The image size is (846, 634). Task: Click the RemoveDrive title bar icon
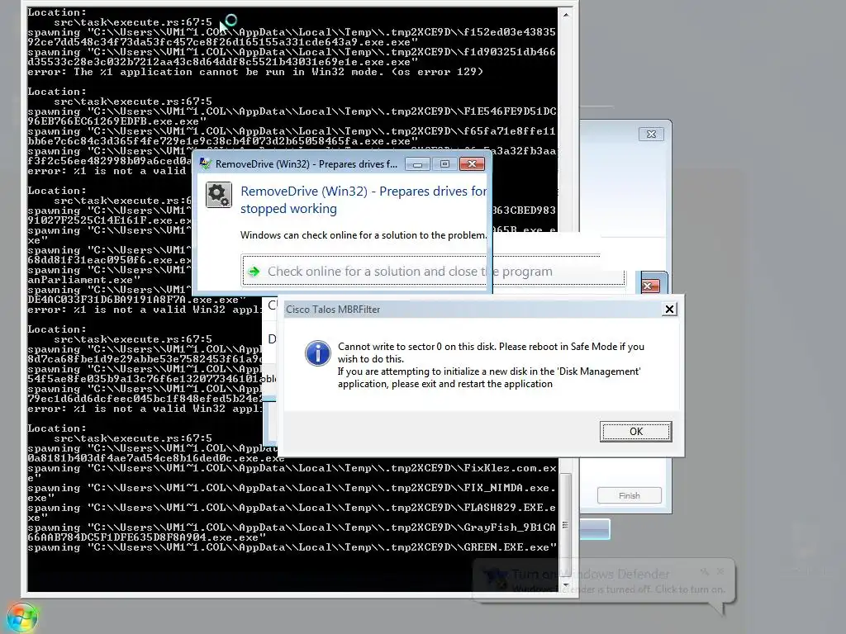tap(205, 163)
